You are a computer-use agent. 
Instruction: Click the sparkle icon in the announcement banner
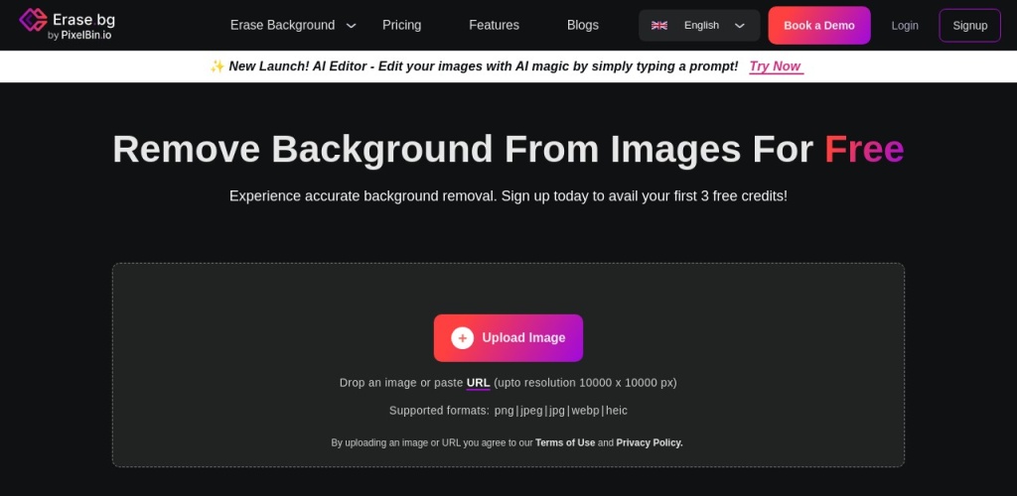[217, 66]
